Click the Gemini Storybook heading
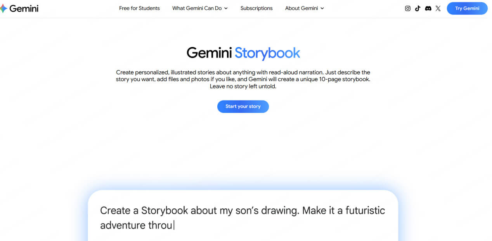492x241 pixels. pyautogui.click(x=243, y=53)
